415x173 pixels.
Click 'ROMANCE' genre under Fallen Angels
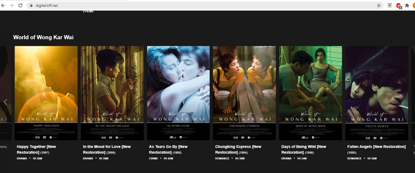tap(354, 158)
